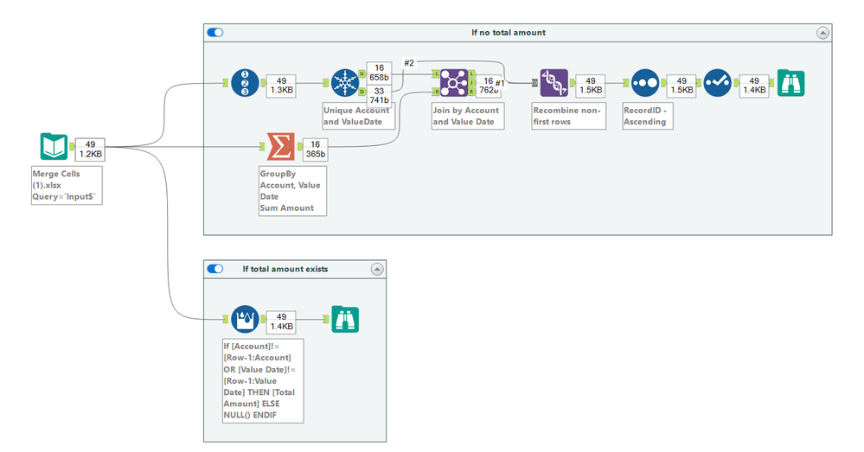Click Join tool J output anchor
Screen dimensions: 864x452
471,83
